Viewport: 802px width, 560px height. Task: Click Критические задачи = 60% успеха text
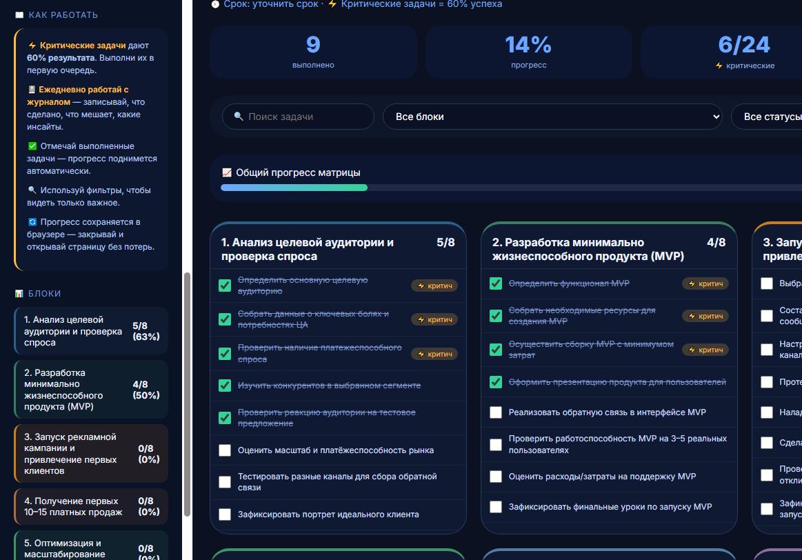[x=421, y=4]
